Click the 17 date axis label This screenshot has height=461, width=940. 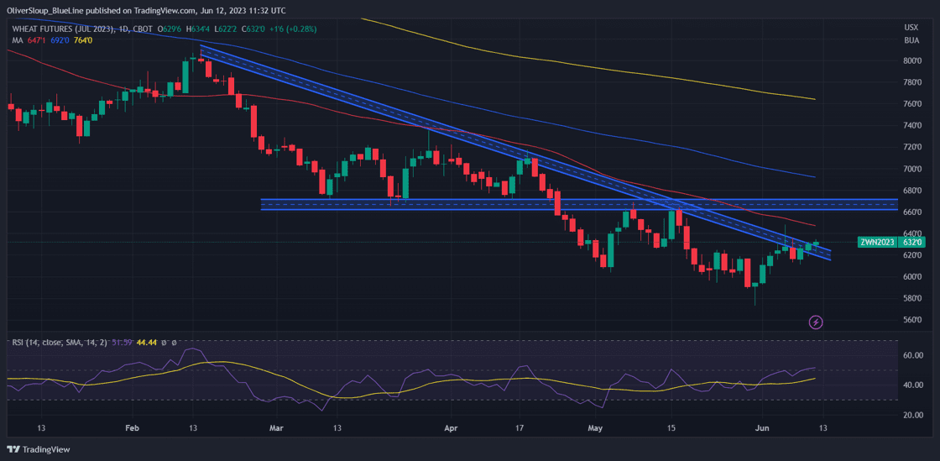tap(520, 428)
